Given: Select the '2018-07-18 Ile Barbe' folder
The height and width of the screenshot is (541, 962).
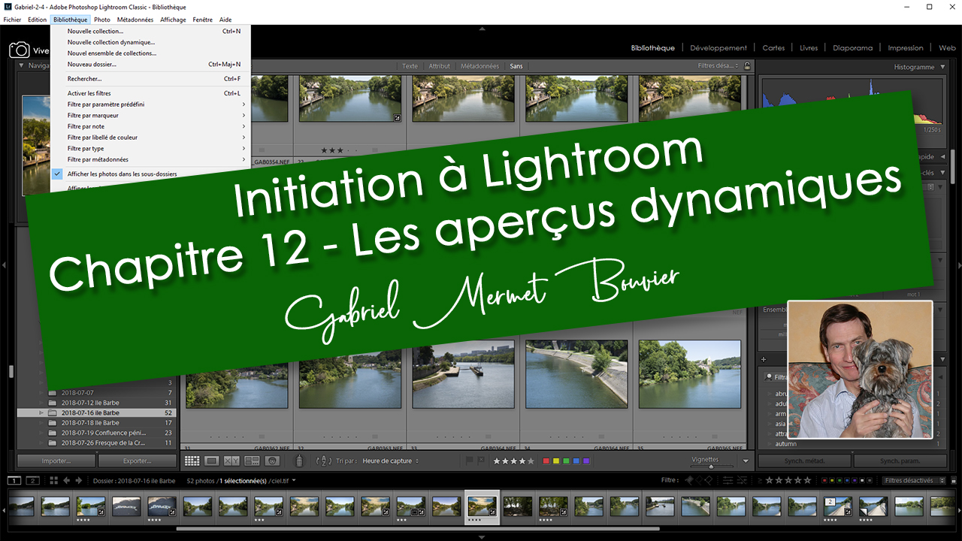Looking at the screenshot, I should [x=90, y=423].
